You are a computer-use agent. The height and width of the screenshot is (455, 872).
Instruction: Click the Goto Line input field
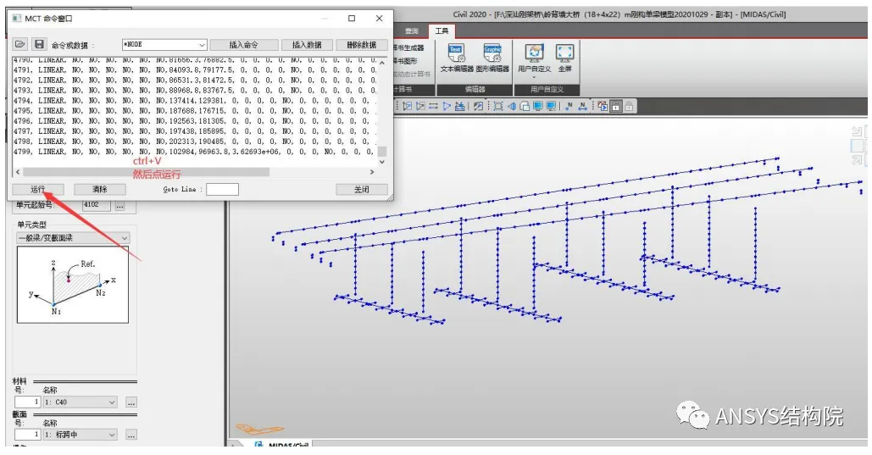[x=222, y=189]
